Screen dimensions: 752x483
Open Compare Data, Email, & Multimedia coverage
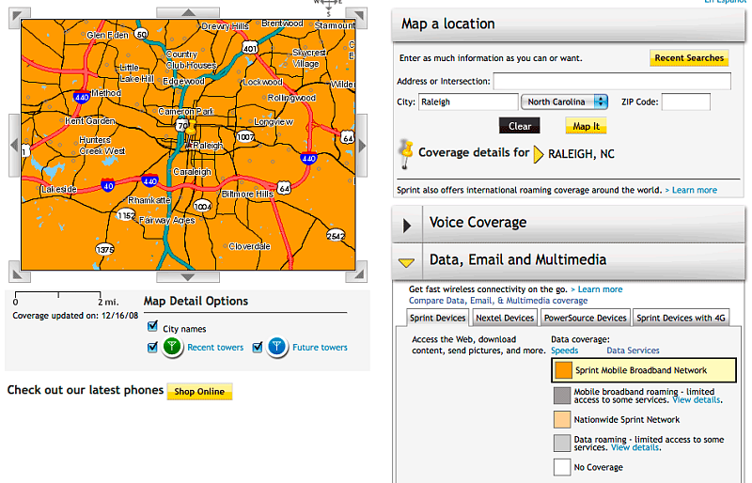click(x=498, y=301)
